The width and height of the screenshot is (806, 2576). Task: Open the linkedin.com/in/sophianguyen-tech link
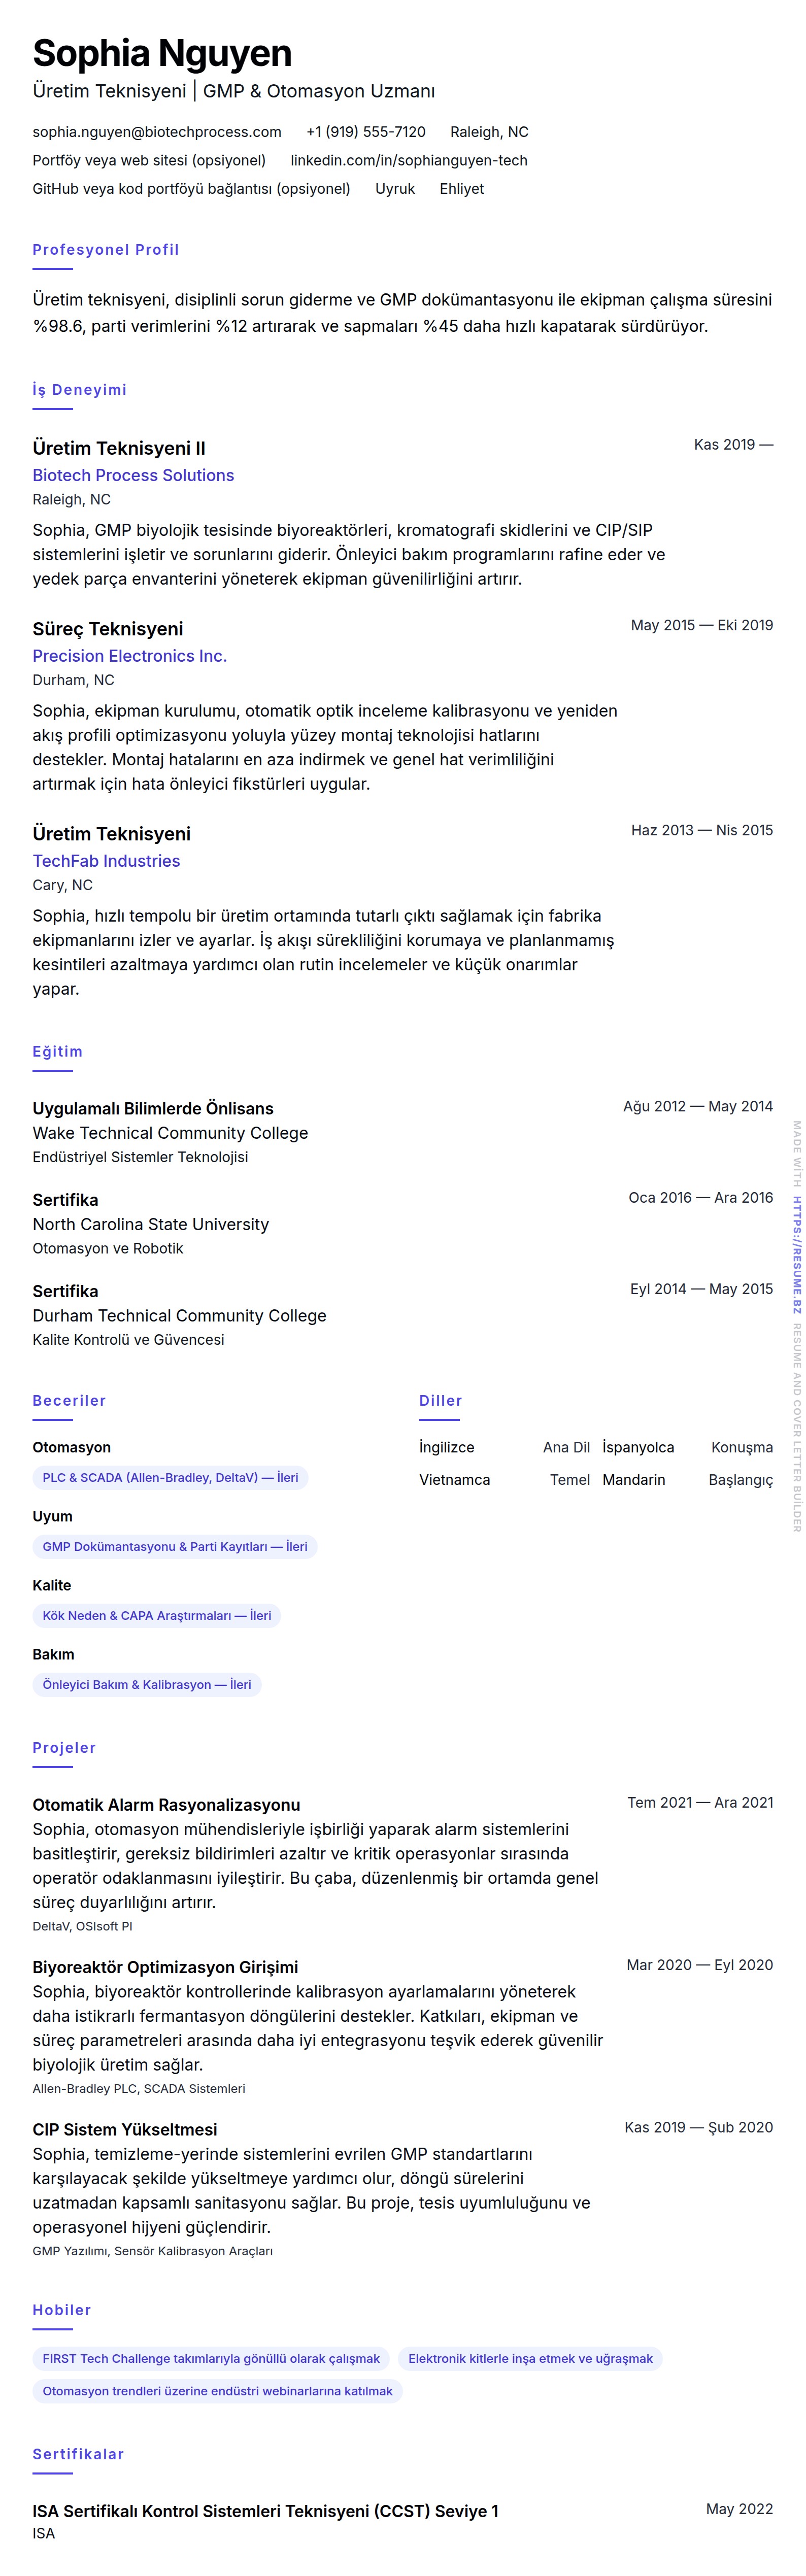(x=408, y=160)
